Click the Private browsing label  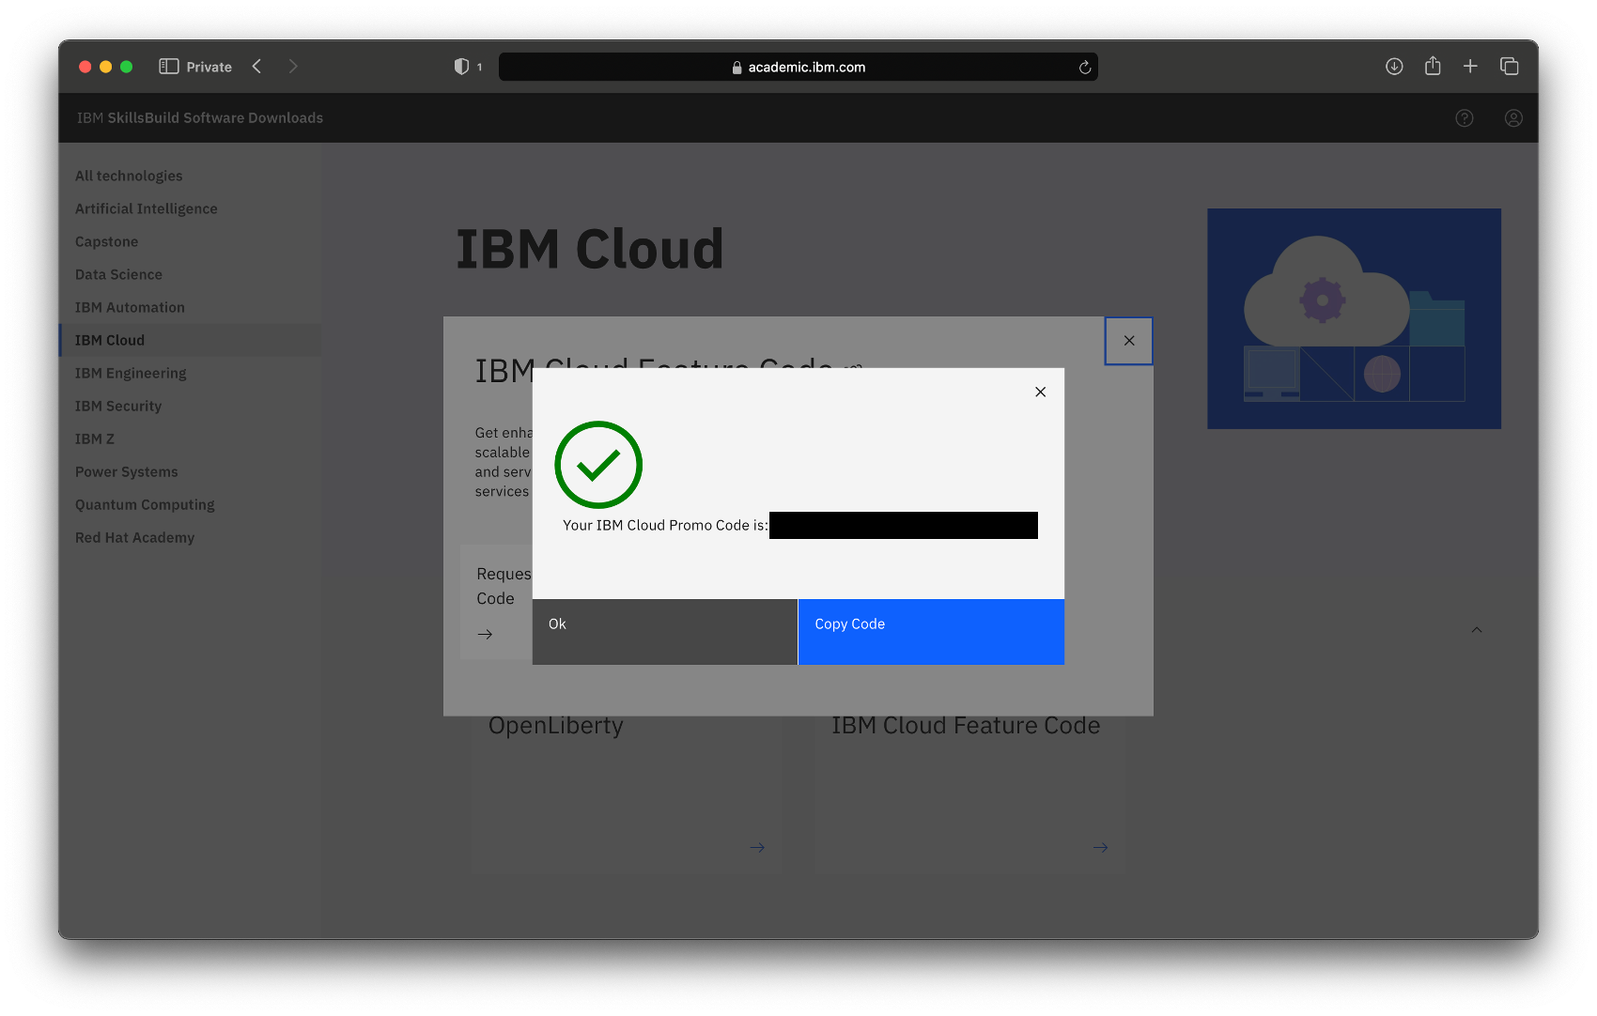(209, 67)
